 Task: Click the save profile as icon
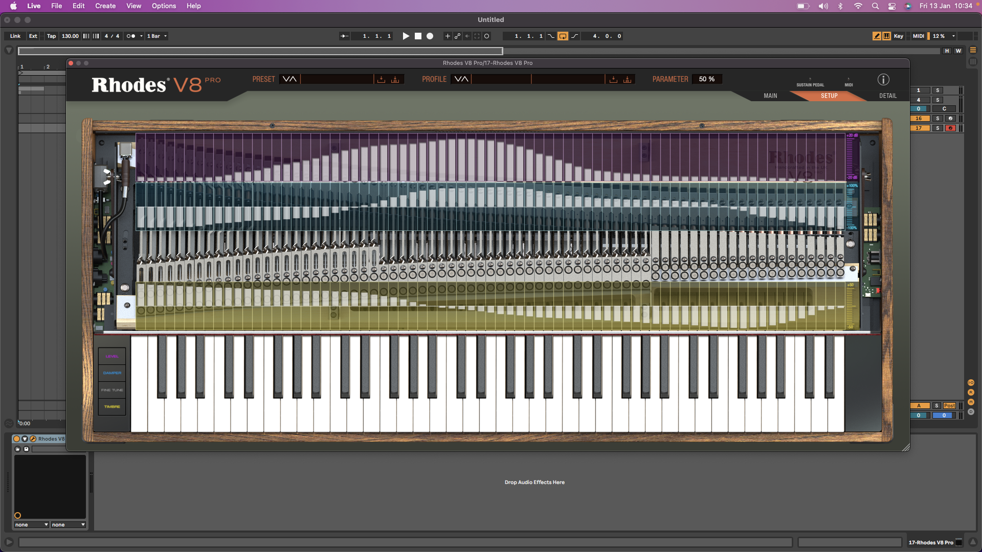(x=628, y=79)
